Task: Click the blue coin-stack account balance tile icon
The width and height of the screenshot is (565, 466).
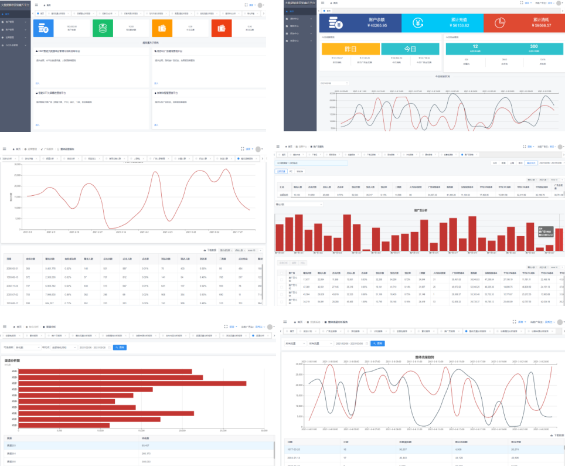Action: click(x=44, y=28)
